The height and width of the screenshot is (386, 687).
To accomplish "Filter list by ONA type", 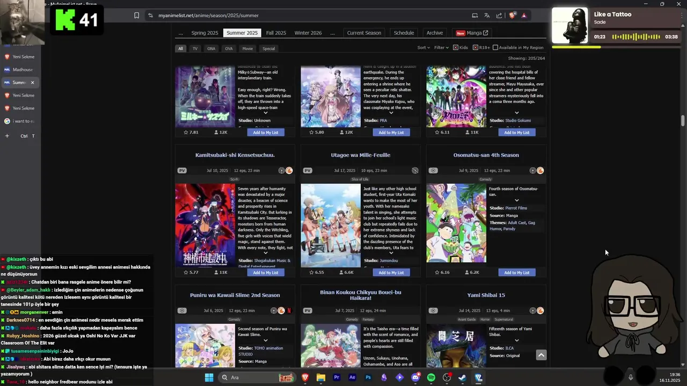I will tap(211, 49).
